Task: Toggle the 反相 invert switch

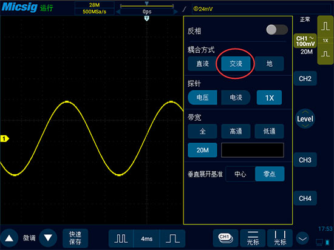Action: coord(277,30)
